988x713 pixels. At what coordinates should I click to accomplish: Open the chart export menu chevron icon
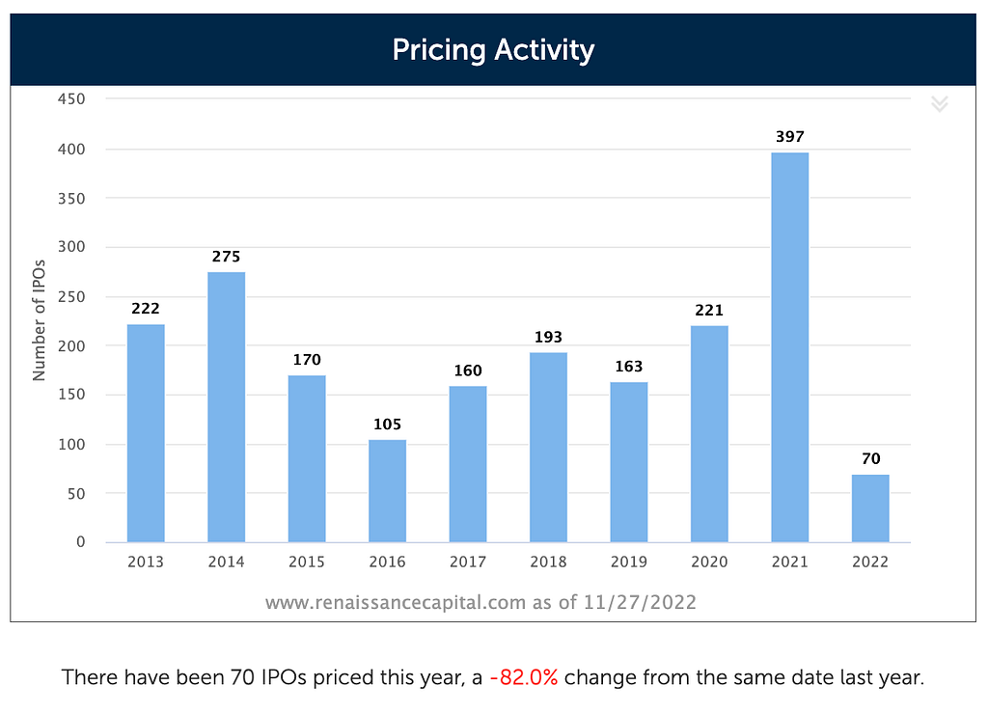coord(939,104)
